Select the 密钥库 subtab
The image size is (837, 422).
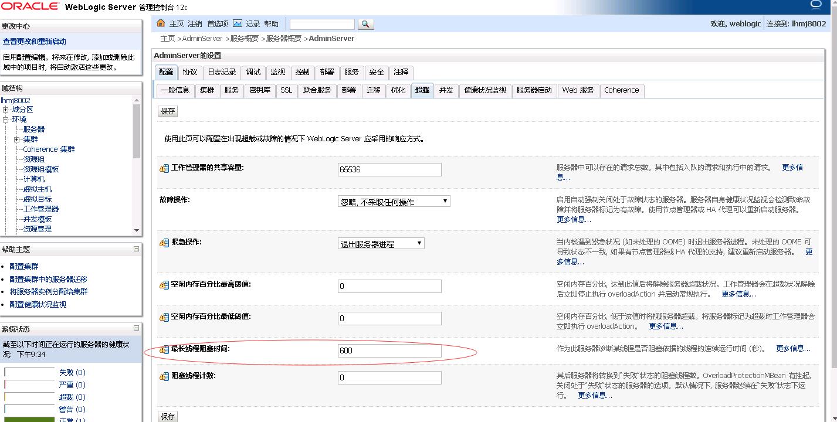260,90
